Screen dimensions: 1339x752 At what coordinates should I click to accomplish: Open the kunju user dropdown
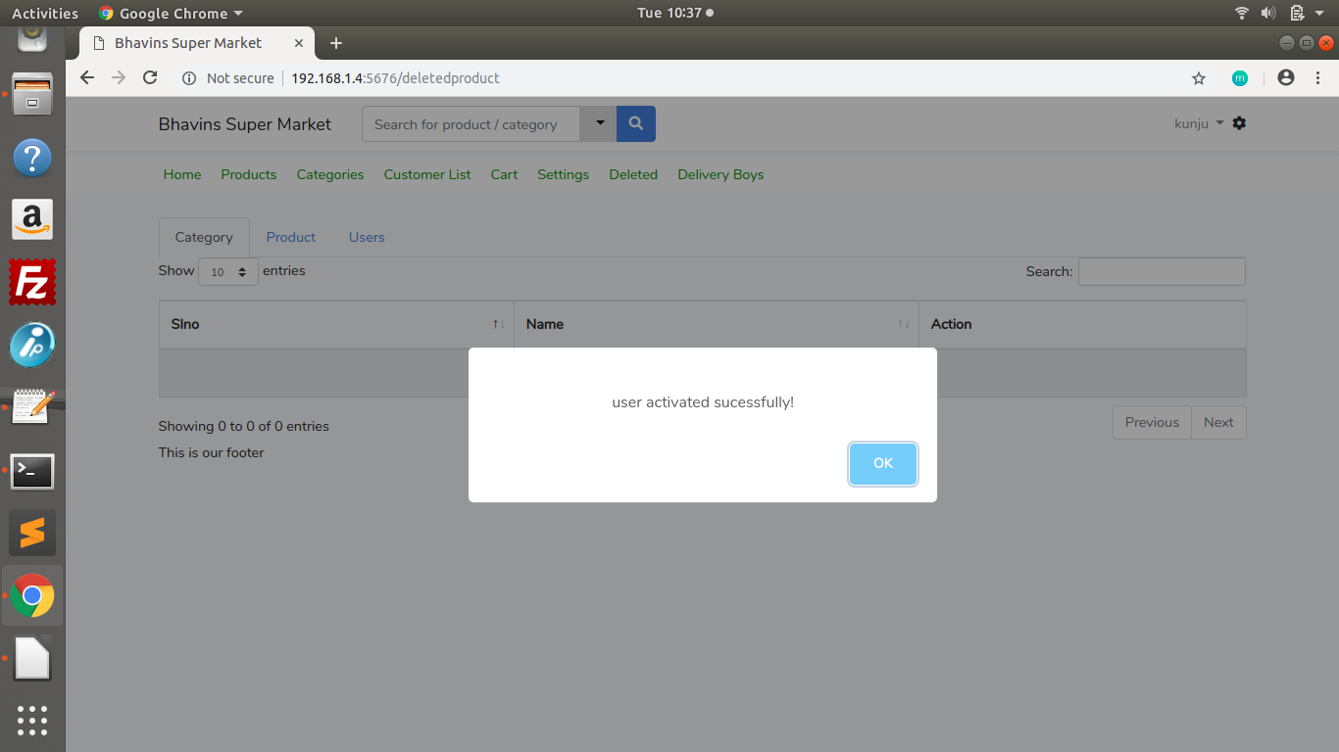1199,123
